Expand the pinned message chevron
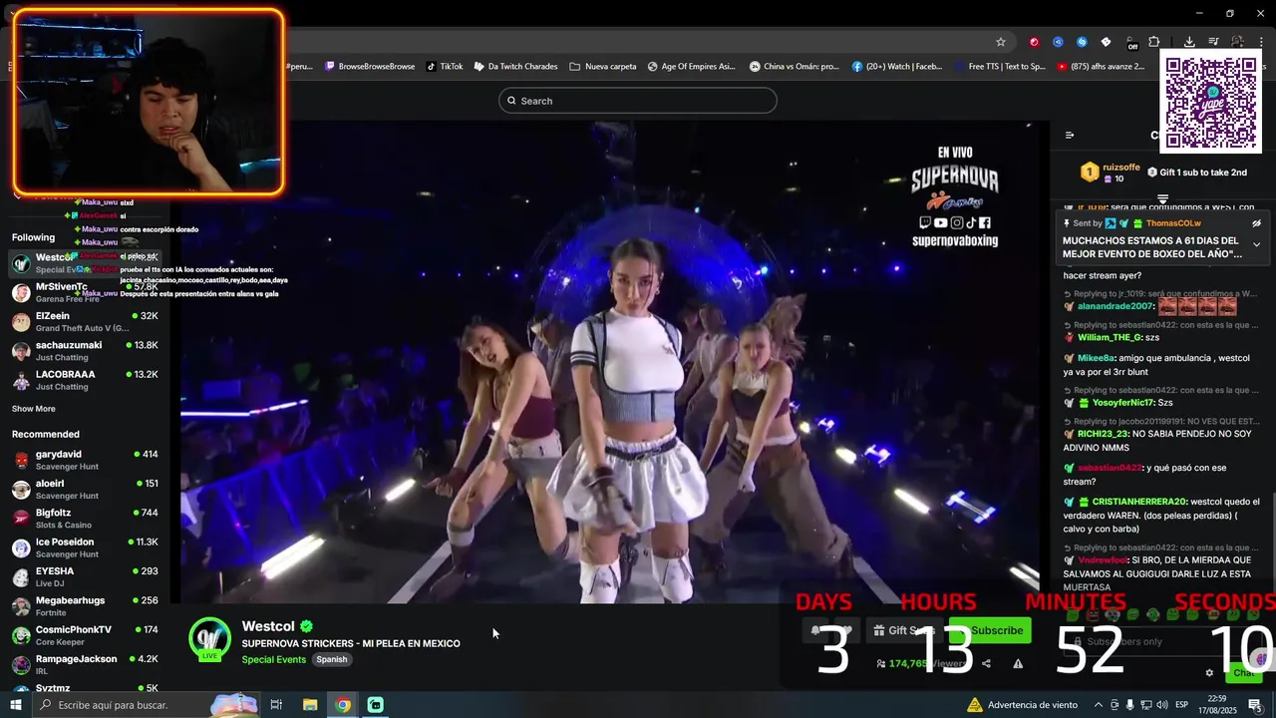This screenshot has width=1276, height=718. 1256,244
